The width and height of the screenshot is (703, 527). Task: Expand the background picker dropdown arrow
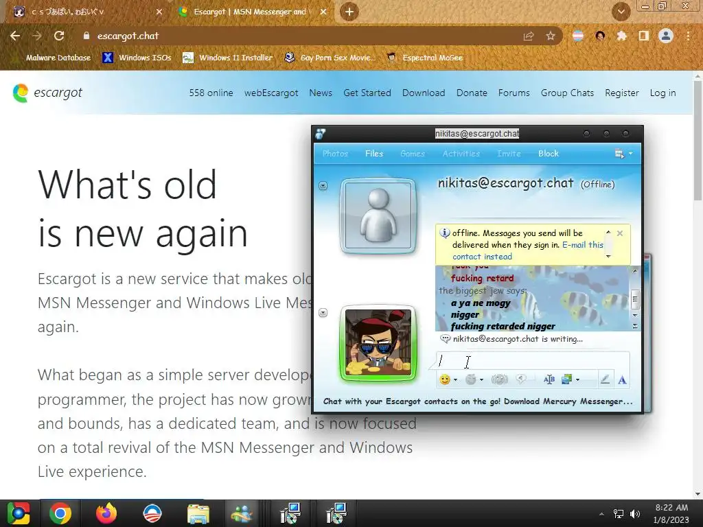tap(577, 380)
